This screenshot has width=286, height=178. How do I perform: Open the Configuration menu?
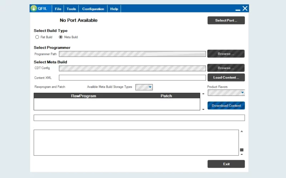93,9
